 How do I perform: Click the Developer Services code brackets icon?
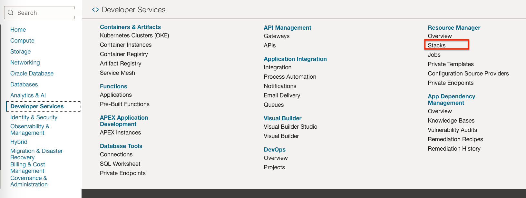pyautogui.click(x=95, y=10)
